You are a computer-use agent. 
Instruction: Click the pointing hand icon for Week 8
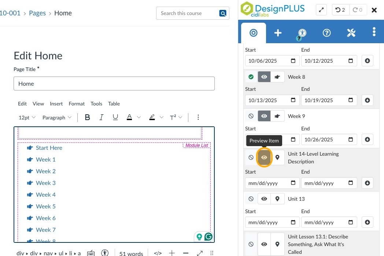pos(277,77)
